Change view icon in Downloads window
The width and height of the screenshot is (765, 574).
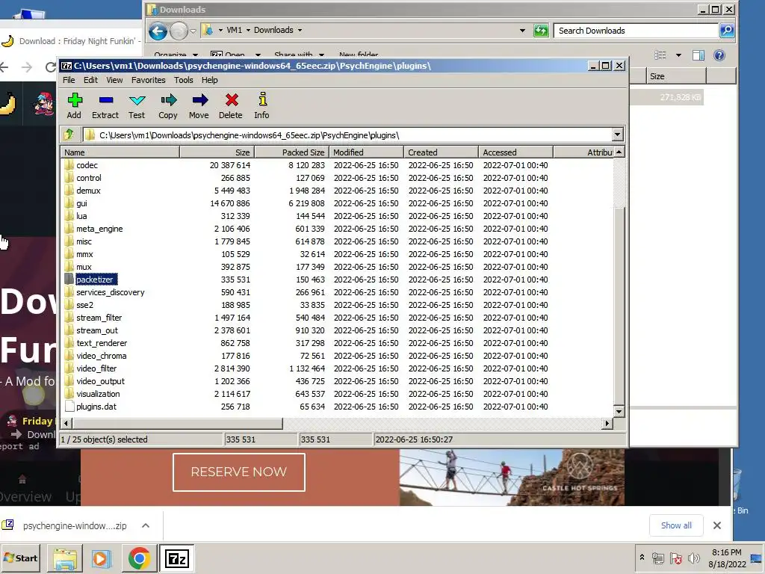660,55
